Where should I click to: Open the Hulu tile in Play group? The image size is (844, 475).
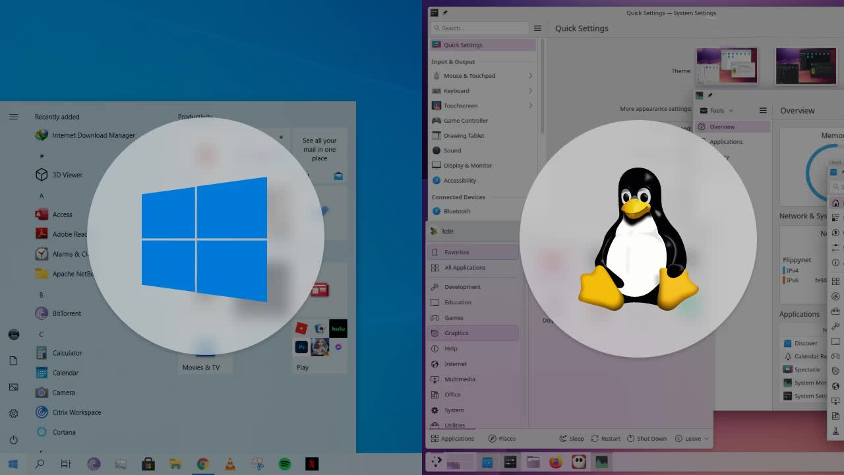(x=338, y=328)
